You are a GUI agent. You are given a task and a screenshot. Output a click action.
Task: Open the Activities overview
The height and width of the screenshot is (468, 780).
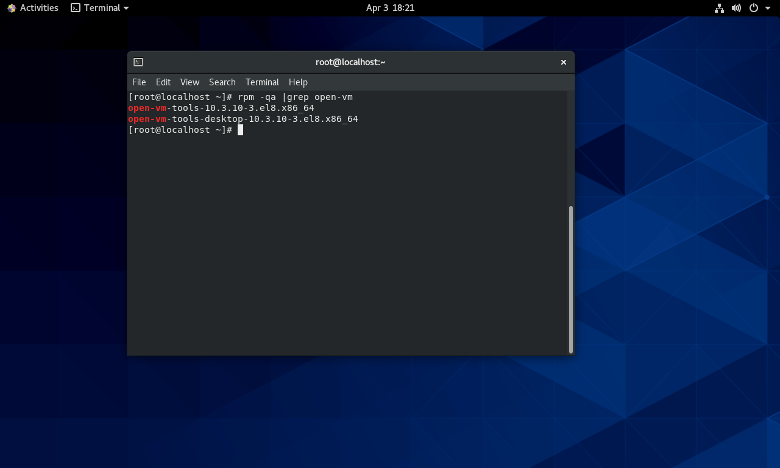[x=33, y=8]
